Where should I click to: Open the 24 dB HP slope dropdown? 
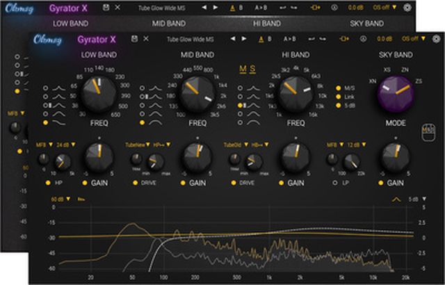(66, 145)
